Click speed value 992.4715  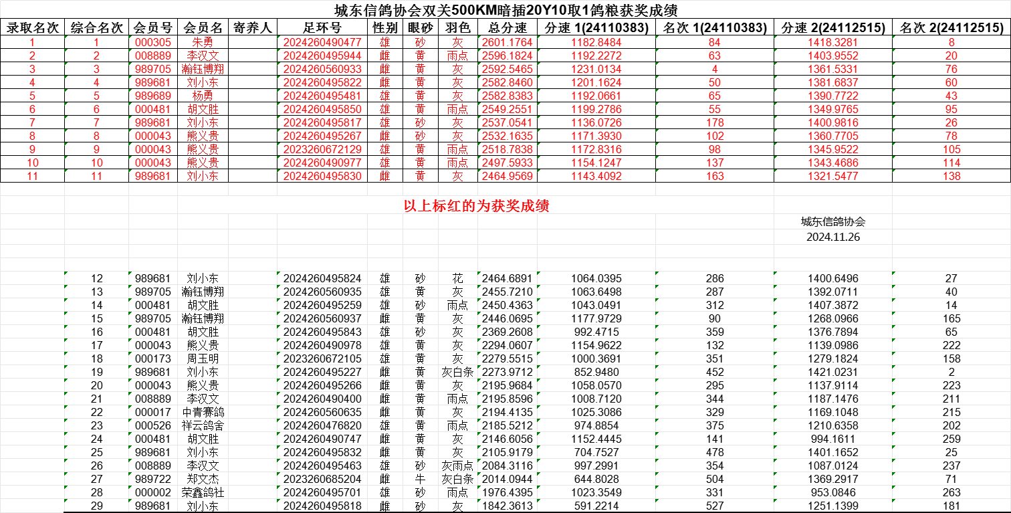[x=596, y=332]
